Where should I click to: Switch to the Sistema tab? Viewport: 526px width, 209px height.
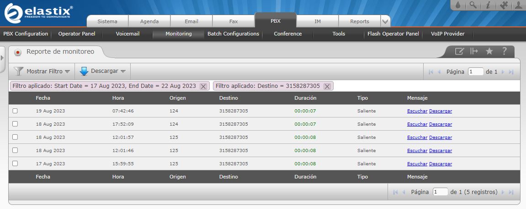tap(107, 21)
